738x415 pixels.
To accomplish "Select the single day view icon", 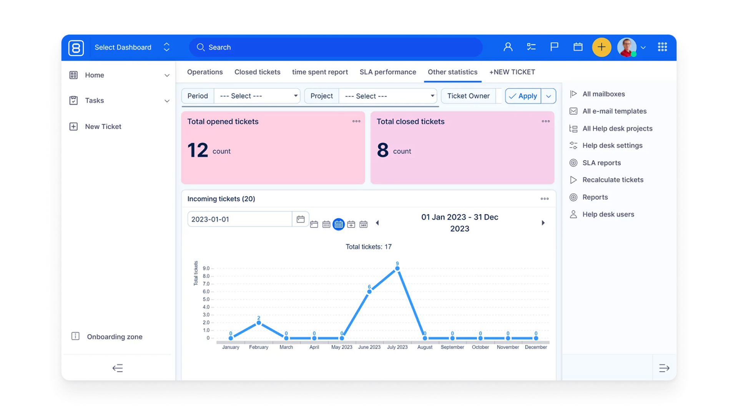I will point(314,224).
